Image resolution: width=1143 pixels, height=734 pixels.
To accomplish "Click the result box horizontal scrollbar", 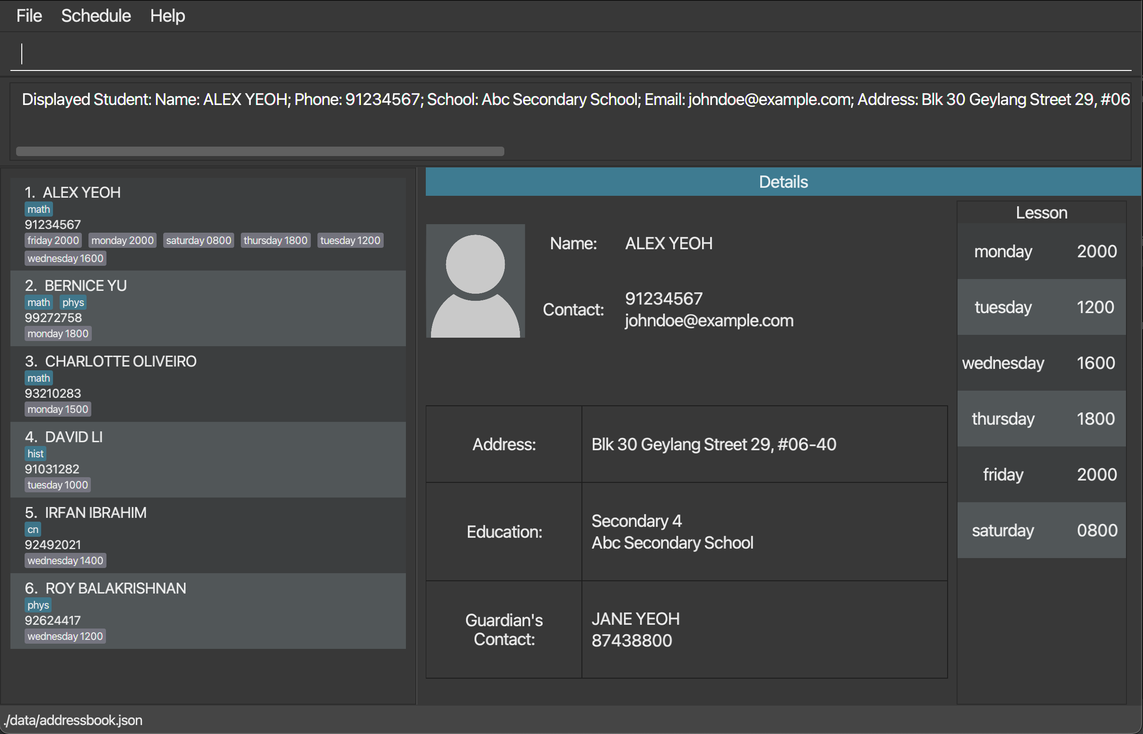I will pos(260,151).
